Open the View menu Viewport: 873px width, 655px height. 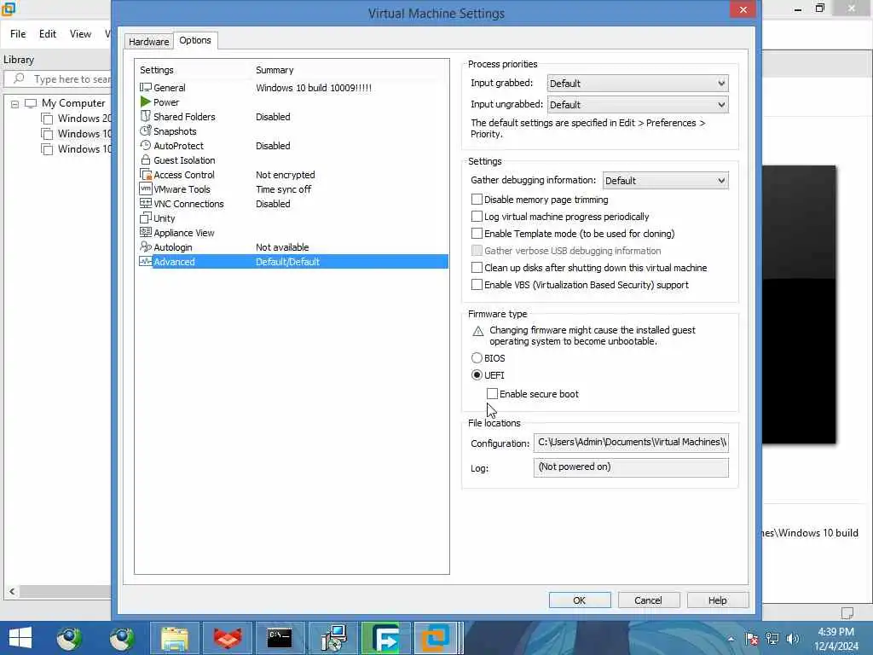[x=80, y=33]
